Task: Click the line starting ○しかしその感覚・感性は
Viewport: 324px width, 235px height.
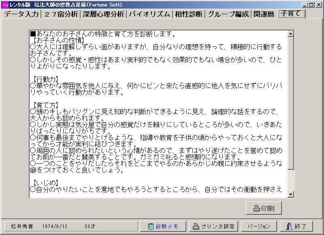Action: pyautogui.click(x=156, y=60)
